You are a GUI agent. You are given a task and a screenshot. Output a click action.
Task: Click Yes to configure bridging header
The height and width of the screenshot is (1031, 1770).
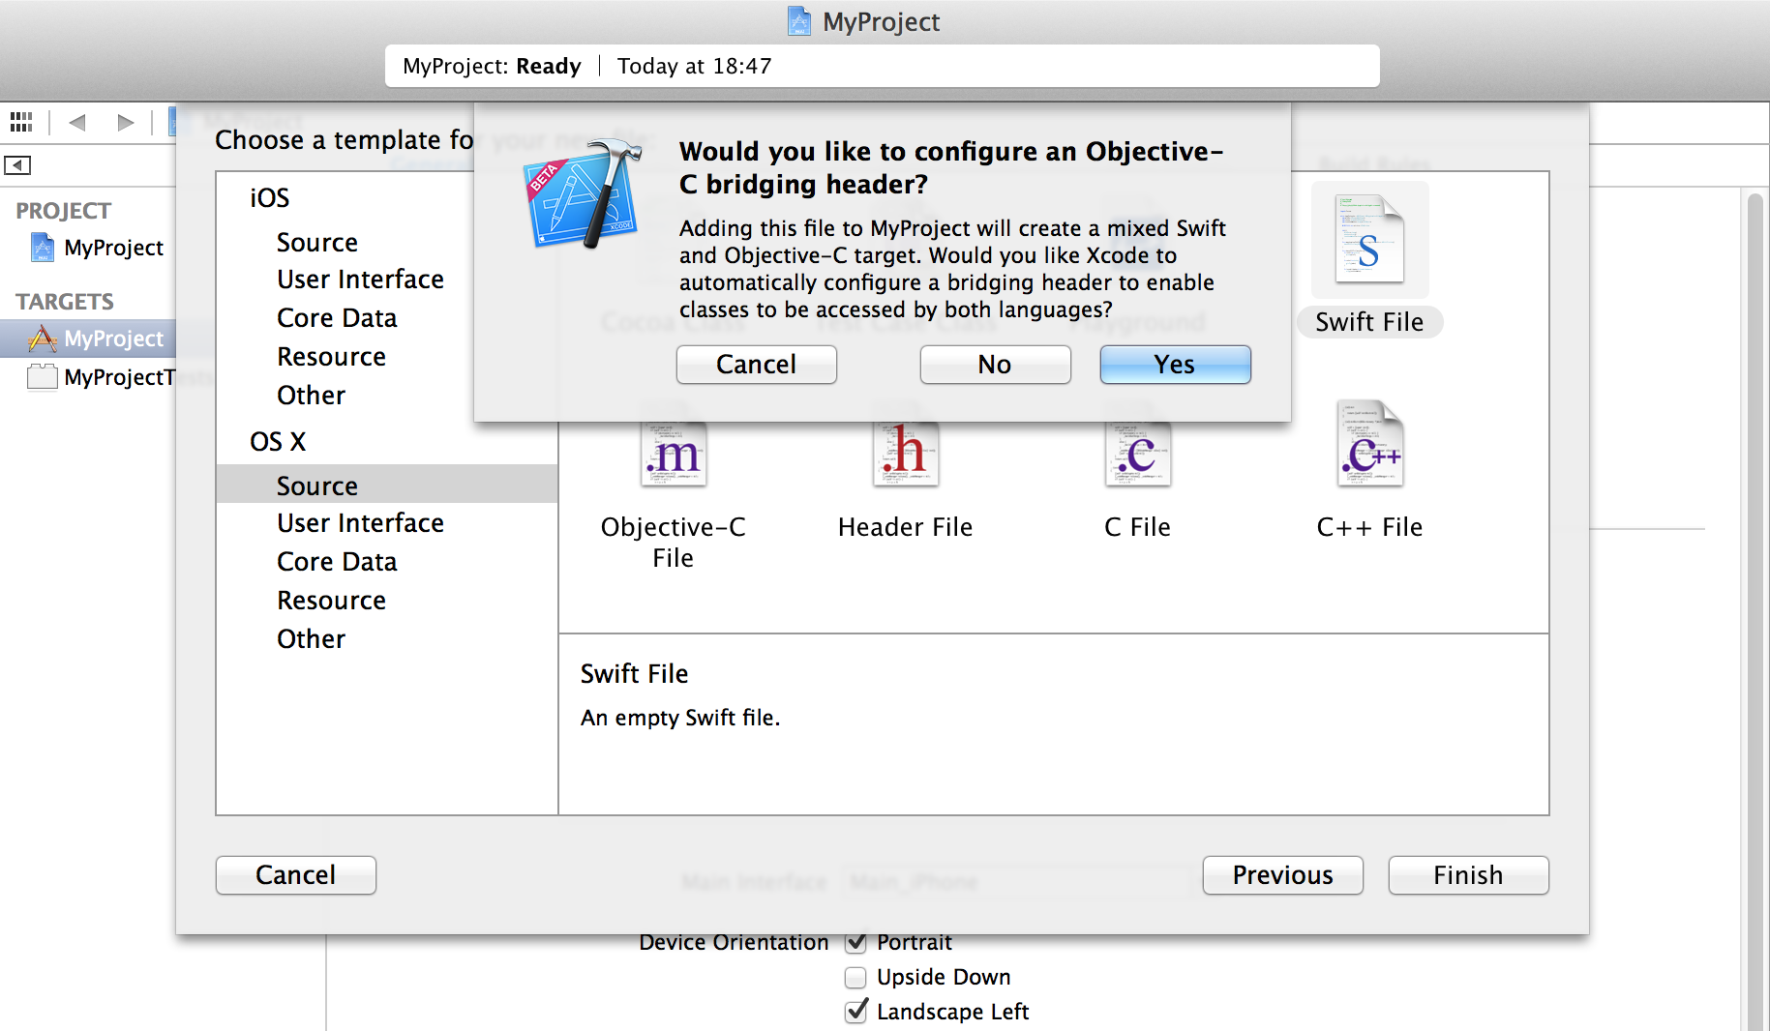pos(1175,365)
